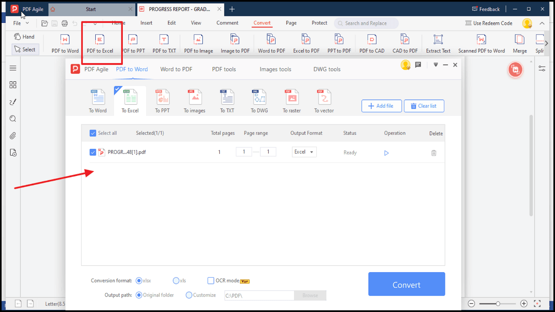Open the thumbnails panel in sidebar
The height and width of the screenshot is (312, 555).
pos(13,85)
